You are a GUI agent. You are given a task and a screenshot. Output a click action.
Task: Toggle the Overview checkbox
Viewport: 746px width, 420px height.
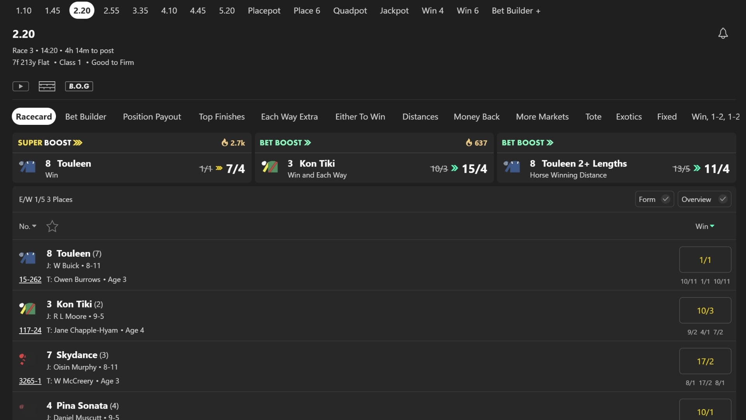pos(704,199)
